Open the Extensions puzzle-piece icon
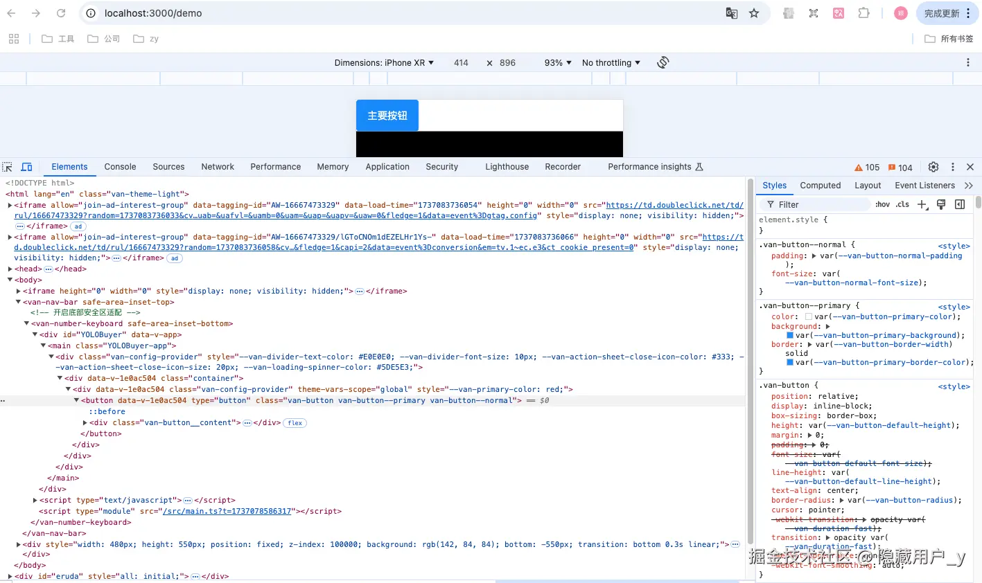 [863, 13]
